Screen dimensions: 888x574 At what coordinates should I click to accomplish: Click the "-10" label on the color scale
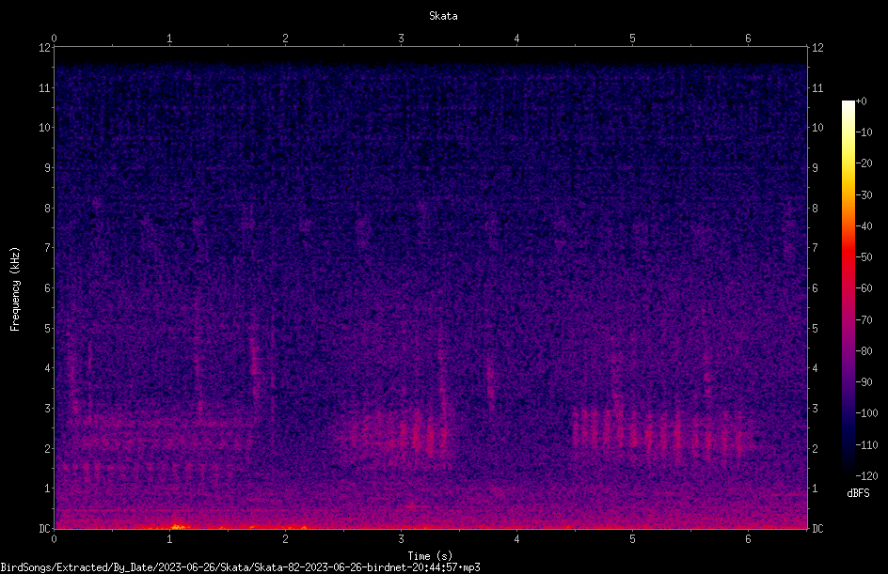[x=864, y=132]
